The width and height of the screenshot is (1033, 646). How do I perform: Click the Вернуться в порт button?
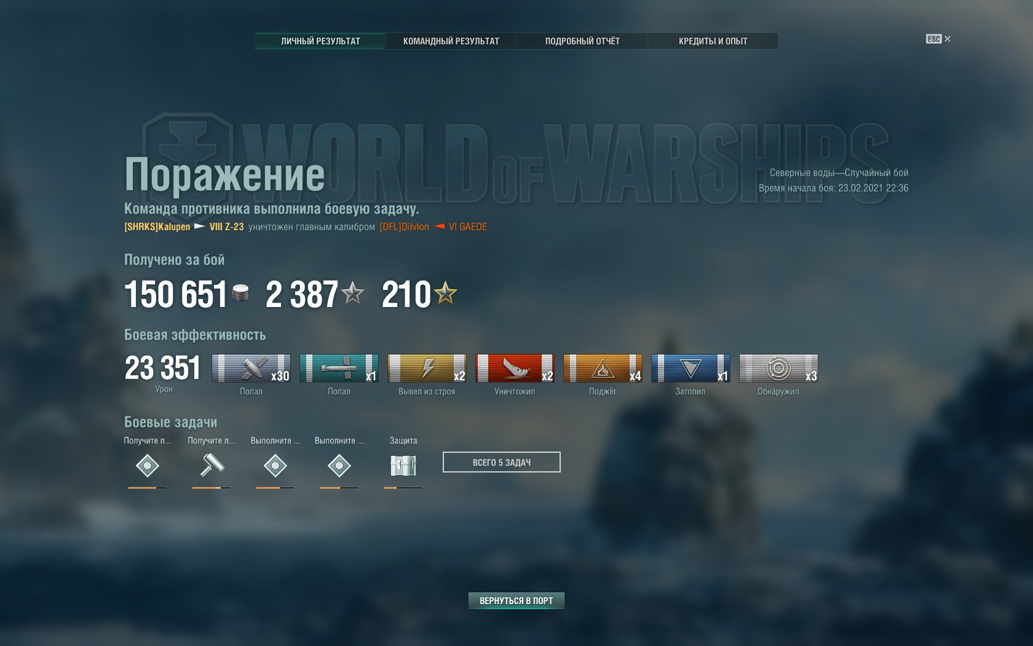tap(516, 600)
